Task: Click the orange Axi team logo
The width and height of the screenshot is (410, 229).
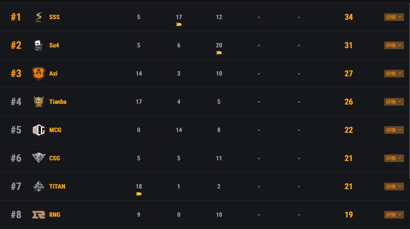Action: (39, 74)
